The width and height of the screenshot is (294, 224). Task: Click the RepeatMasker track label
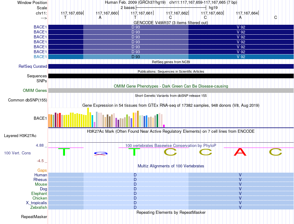(x=34, y=217)
